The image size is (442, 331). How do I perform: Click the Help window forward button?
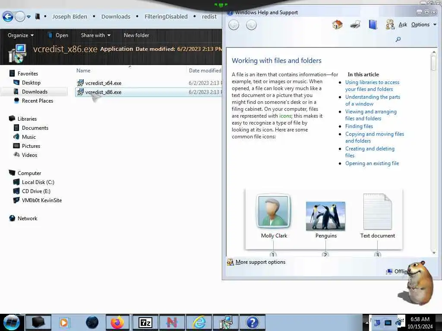click(x=251, y=25)
